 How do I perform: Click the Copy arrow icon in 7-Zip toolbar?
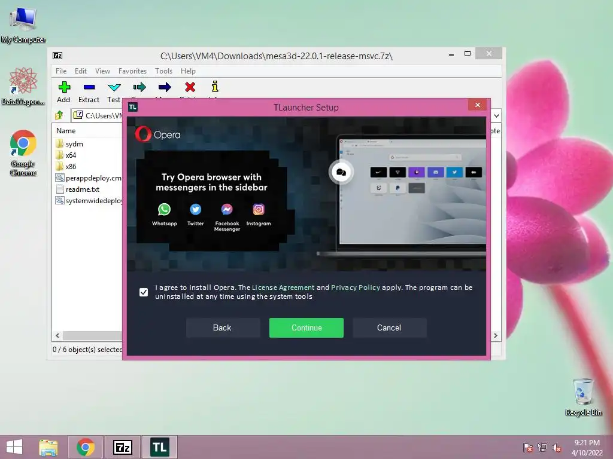[139, 87]
